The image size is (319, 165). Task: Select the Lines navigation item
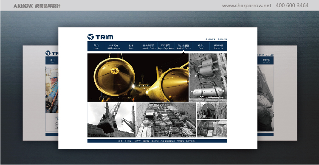tap(131, 47)
